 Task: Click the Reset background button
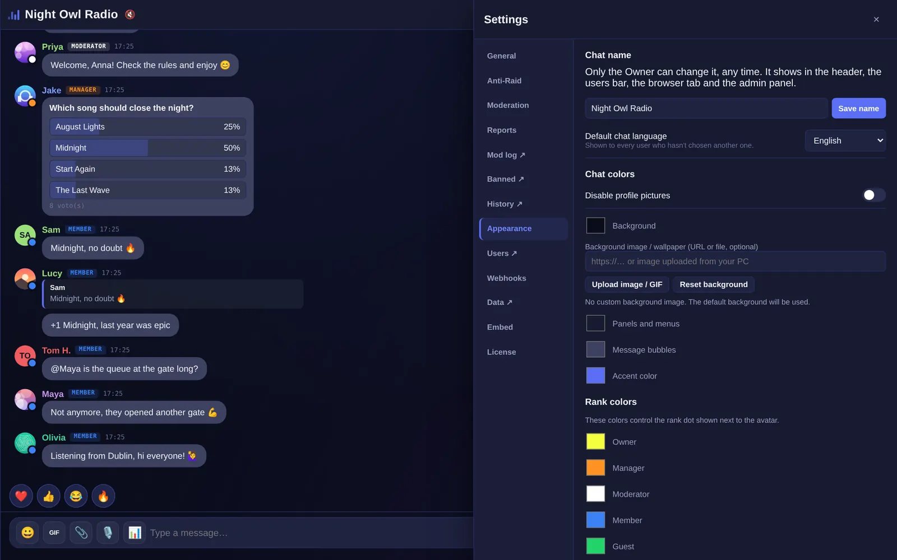click(x=714, y=284)
